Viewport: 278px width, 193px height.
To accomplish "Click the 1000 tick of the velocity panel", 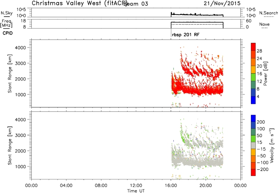I will pyautogui.click(x=21, y=167).
